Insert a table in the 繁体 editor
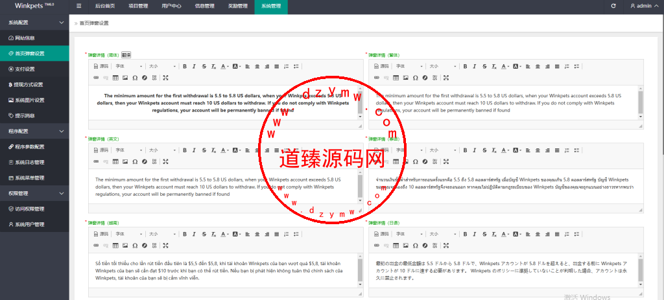 click(396, 78)
